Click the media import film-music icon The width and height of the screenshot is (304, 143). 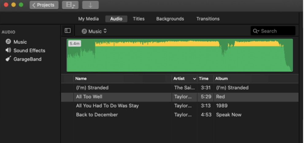(70, 5)
